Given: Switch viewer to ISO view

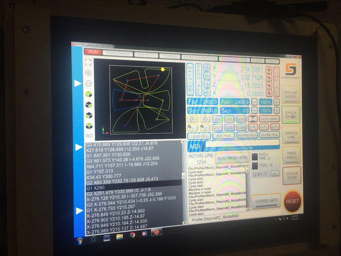Looking at the screenshot, I should (89, 136).
